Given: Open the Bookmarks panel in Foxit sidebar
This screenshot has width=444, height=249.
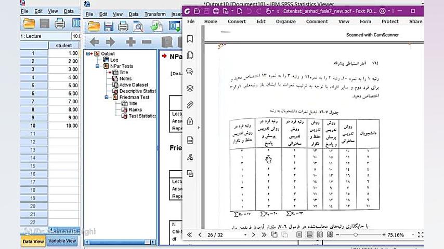Looking at the screenshot, I should pos(190,39).
